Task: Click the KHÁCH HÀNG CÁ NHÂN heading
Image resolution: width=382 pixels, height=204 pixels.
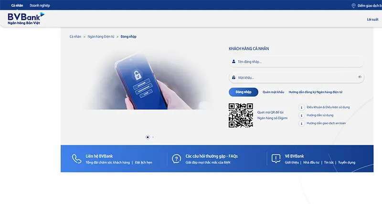Action: click(249, 49)
